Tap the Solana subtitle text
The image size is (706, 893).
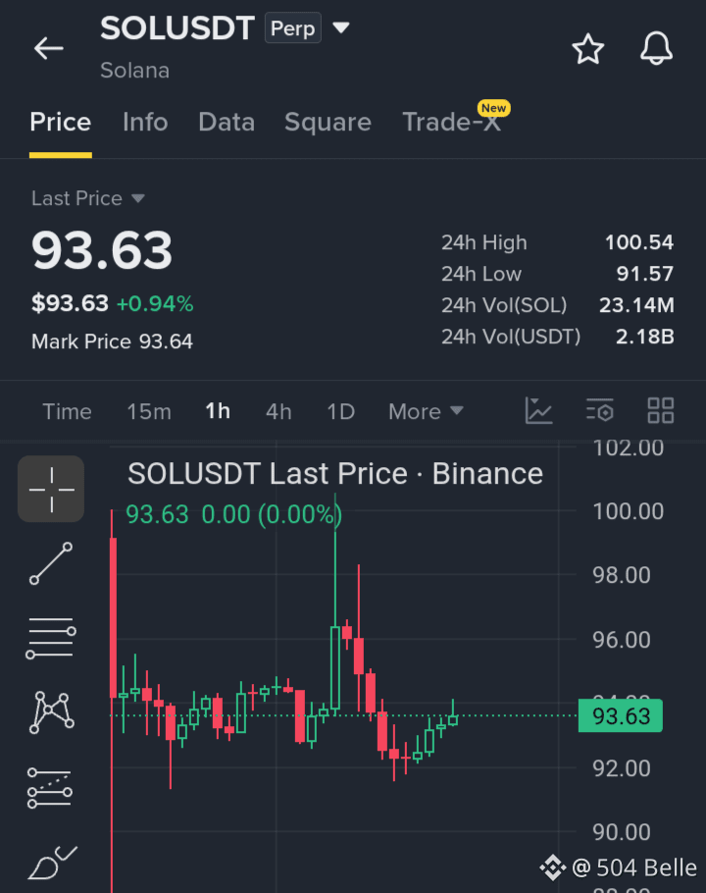coord(135,70)
